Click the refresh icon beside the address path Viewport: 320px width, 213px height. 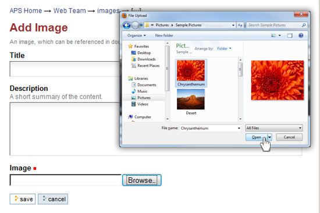click(x=240, y=25)
